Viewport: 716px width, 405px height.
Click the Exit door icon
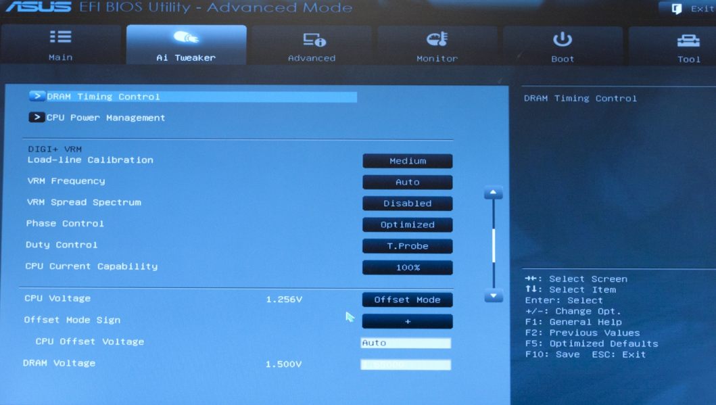[x=677, y=8]
